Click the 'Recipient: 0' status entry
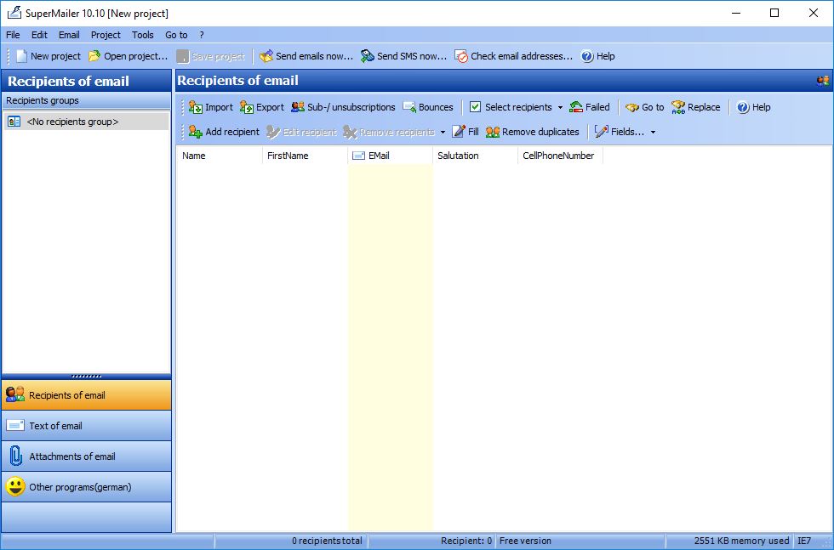The width and height of the screenshot is (834, 550). pyautogui.click(x=466, y=541)
